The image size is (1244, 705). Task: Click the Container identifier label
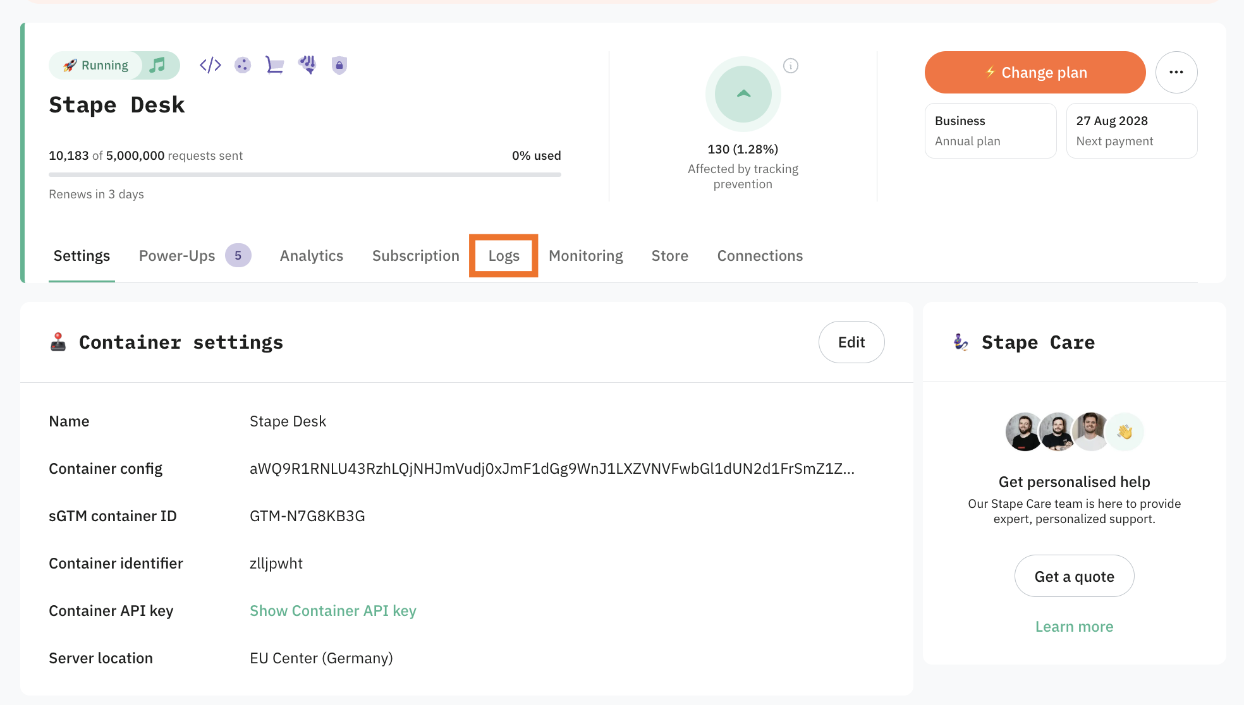click(116, 563)
